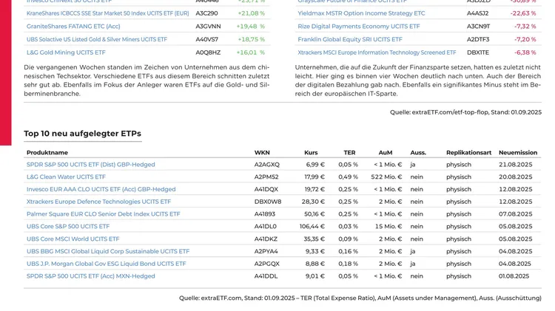Click the Kurs column header
The height and width of the screenshot is (311, 555).
(x=311, y=153)
